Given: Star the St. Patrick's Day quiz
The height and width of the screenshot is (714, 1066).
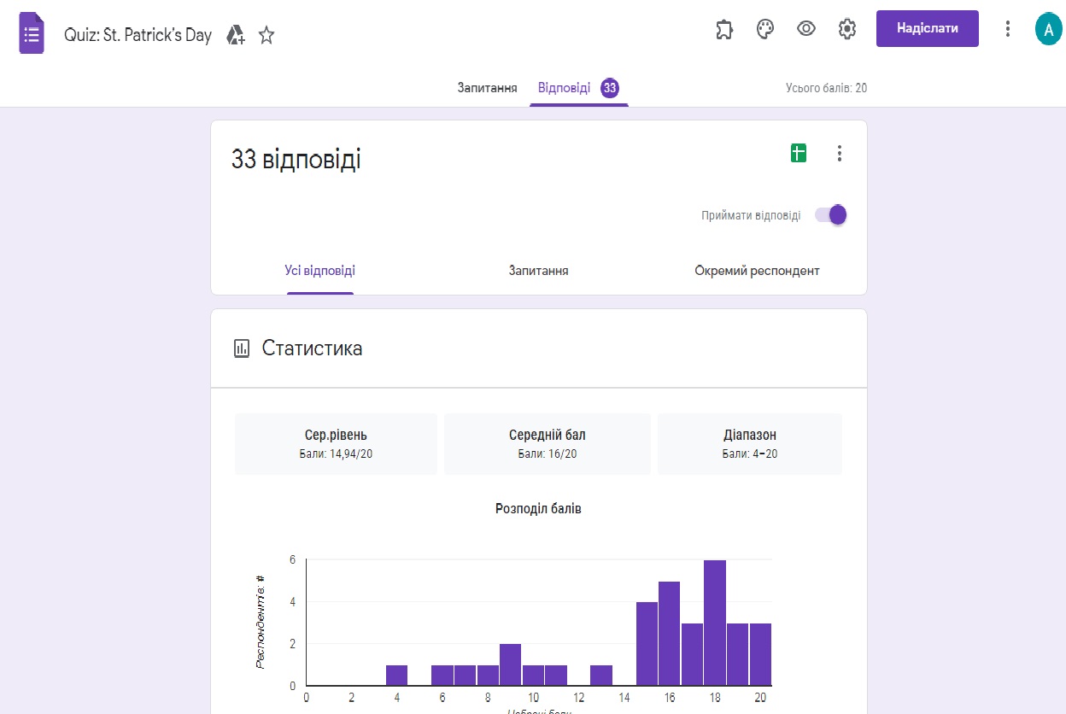Looking at the screenshot, I should pos(266,35).
